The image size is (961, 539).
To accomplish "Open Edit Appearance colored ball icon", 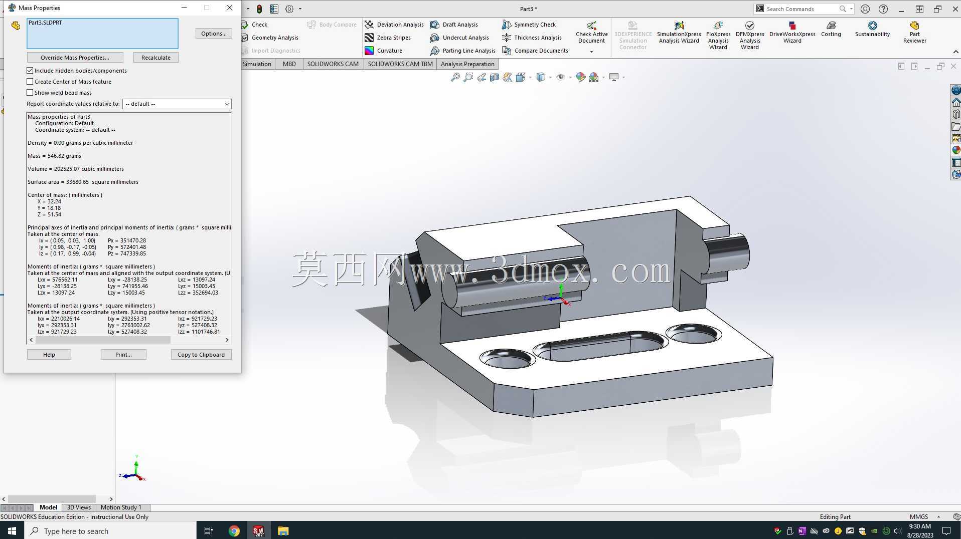I will [x=580, y=77].
